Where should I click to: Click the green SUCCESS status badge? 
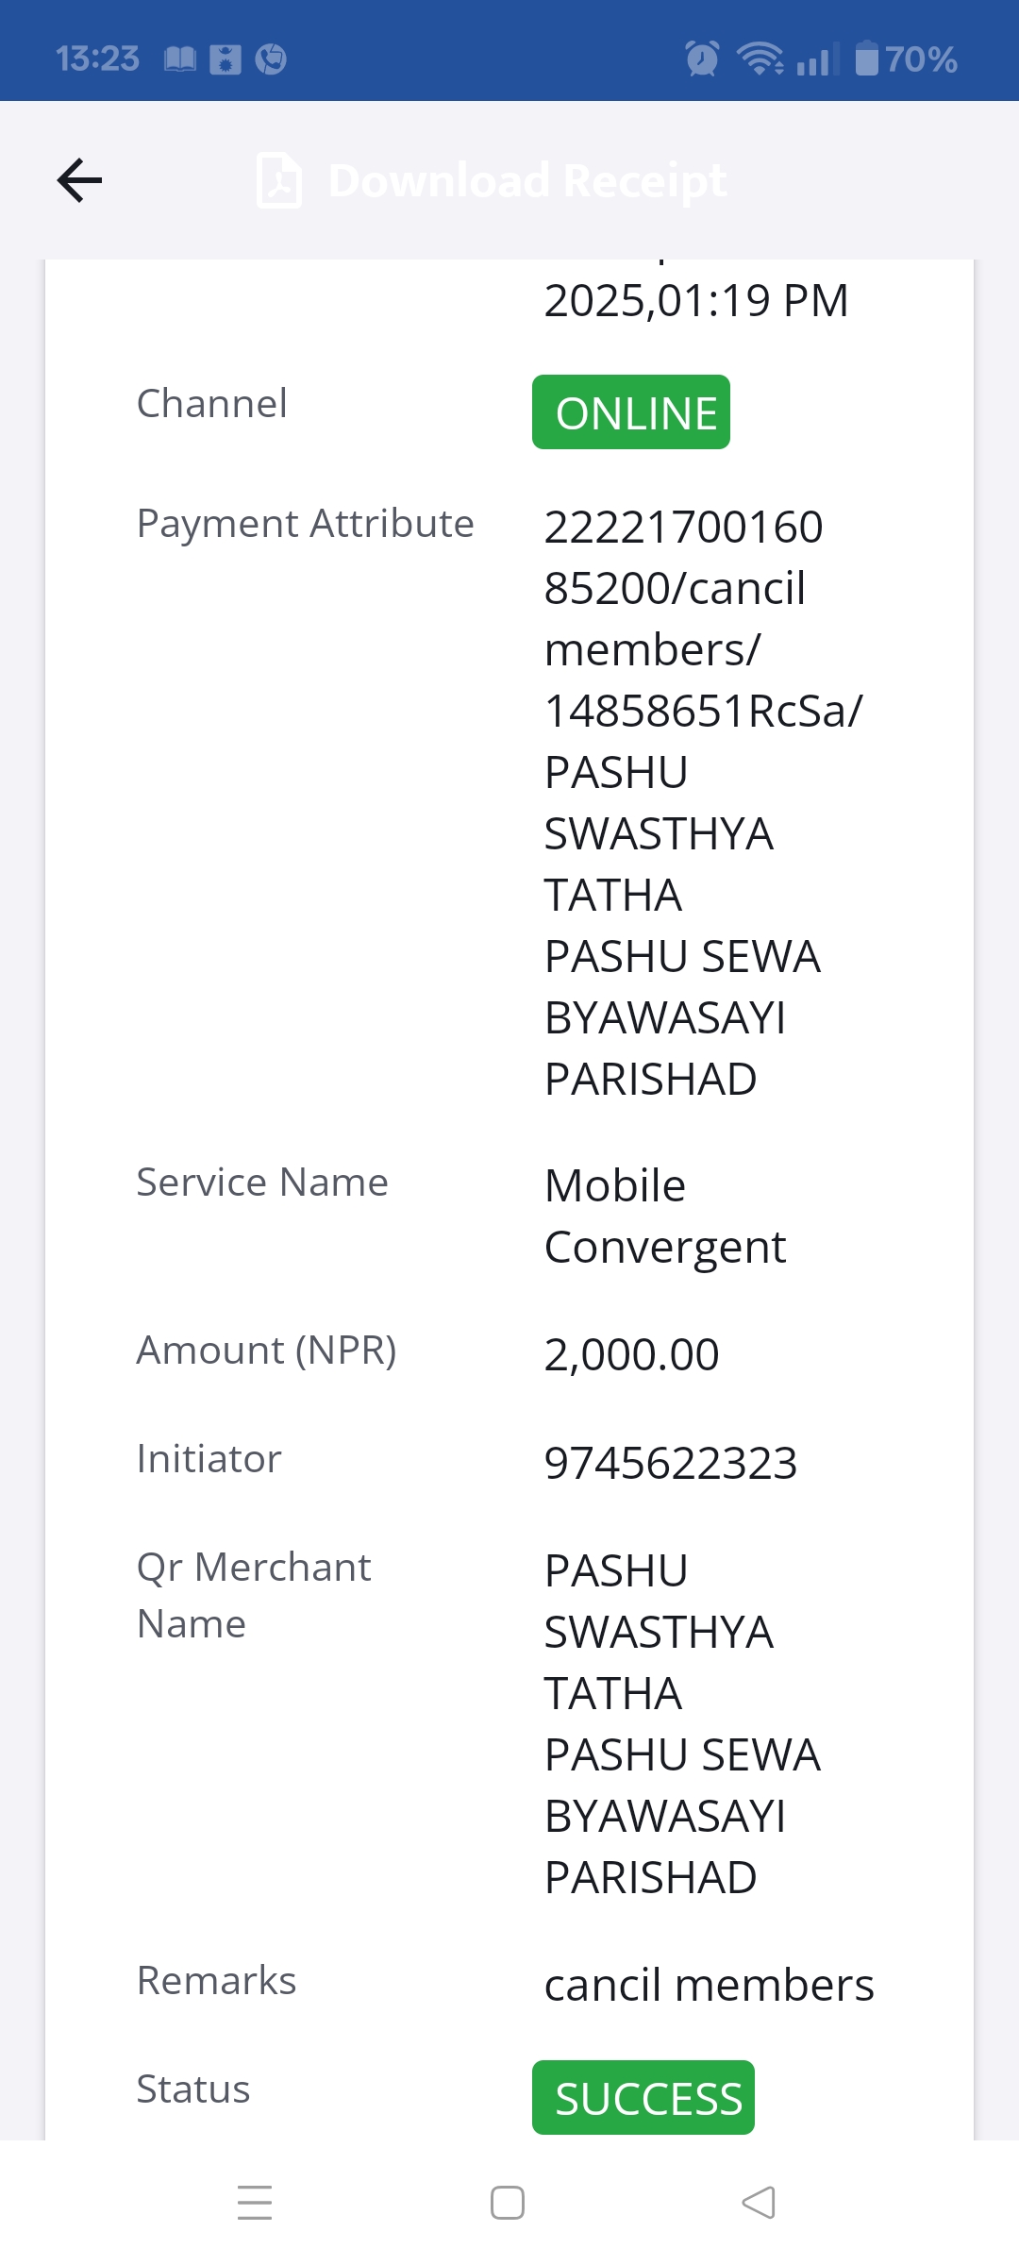[643, 2097]
